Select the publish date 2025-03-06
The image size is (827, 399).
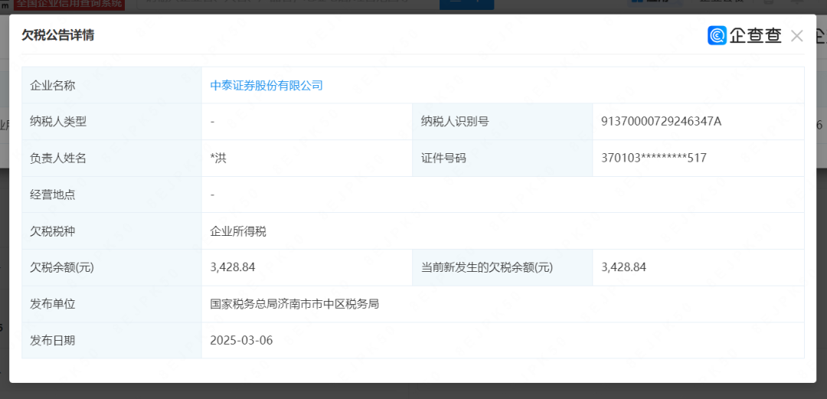241,341
